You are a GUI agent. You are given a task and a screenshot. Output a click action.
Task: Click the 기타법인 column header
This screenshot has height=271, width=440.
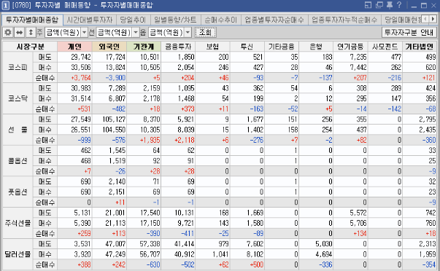pos(420,47)
